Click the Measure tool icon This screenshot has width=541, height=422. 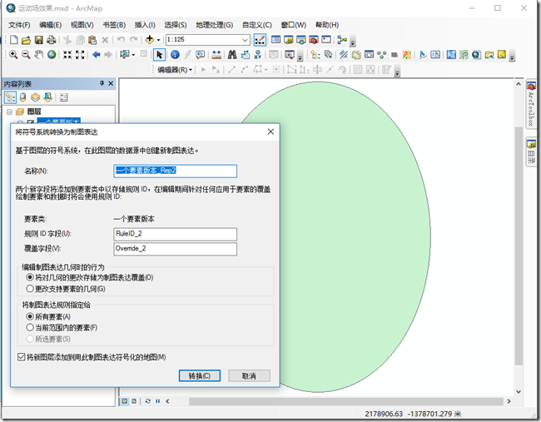point(216,54)
